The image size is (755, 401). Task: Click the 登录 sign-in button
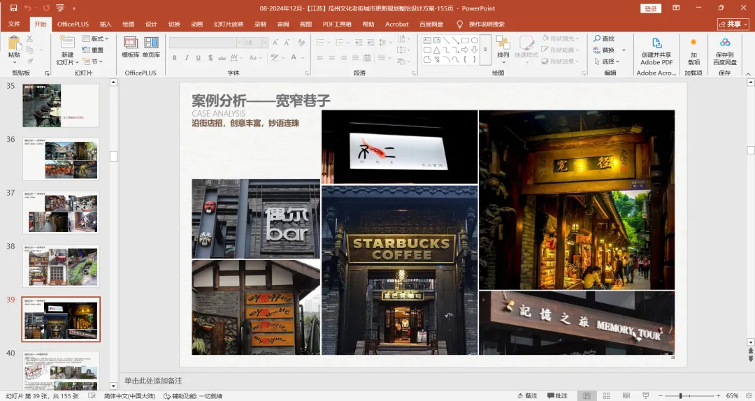650,8
